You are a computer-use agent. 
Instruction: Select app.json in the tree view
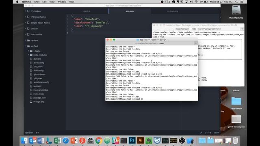click(37, 86)
